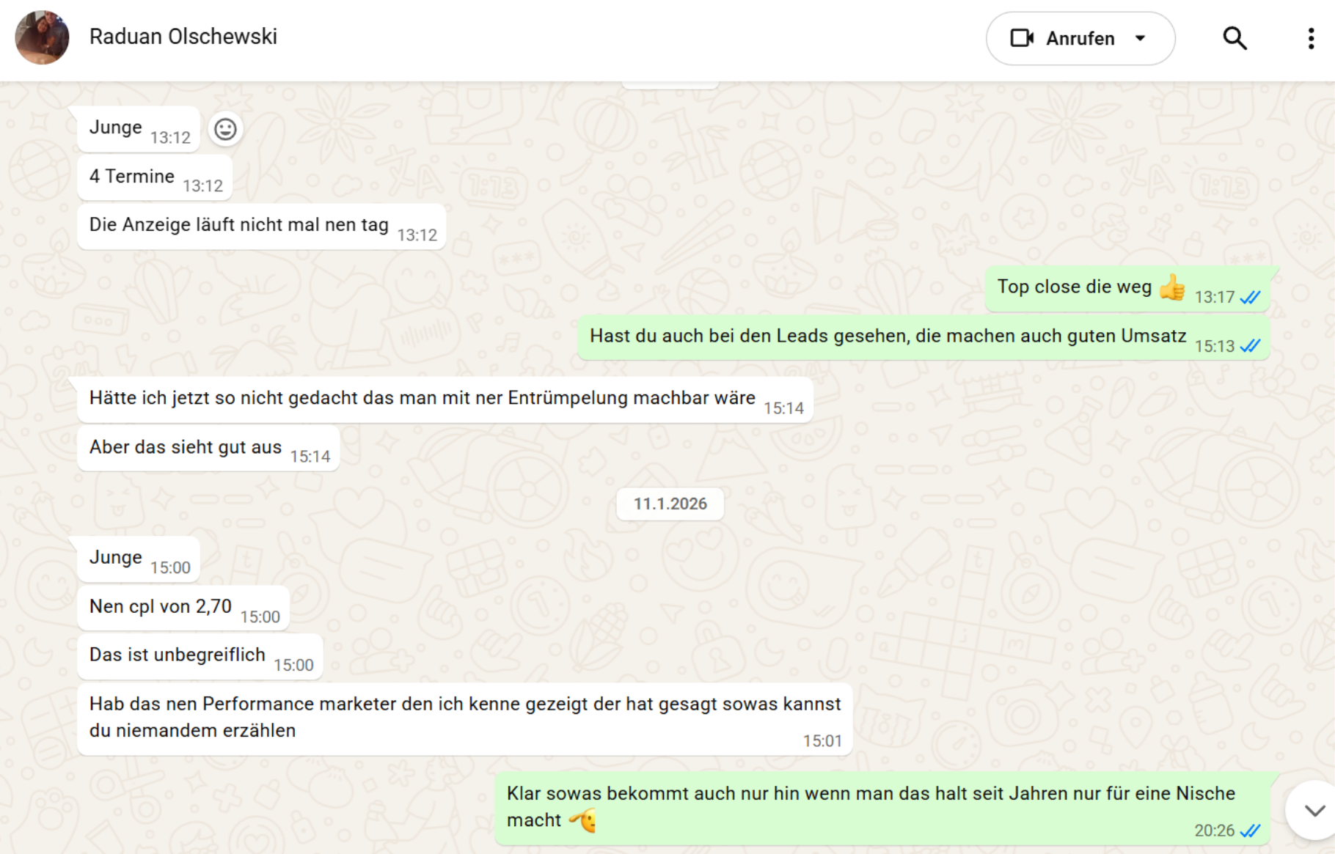Select the 'Junge' message sent at 15:00
The height and width of the screenshot is (854, 1335).
139,559
